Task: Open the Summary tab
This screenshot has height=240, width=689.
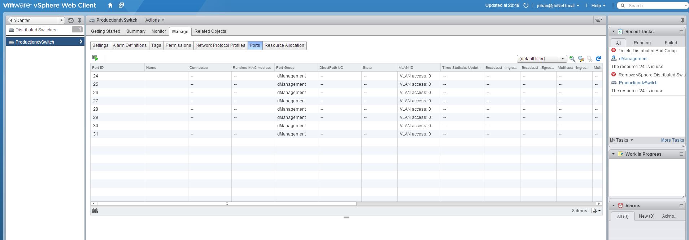Action: pos(136,31)
